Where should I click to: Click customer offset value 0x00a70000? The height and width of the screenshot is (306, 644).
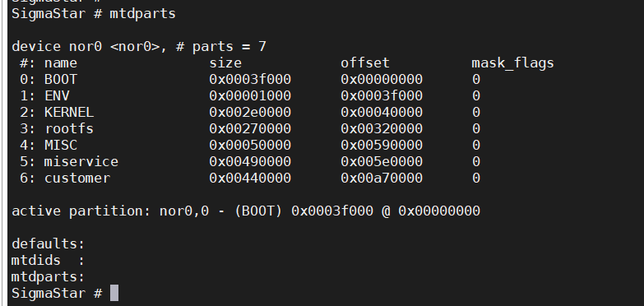(382, 178)
